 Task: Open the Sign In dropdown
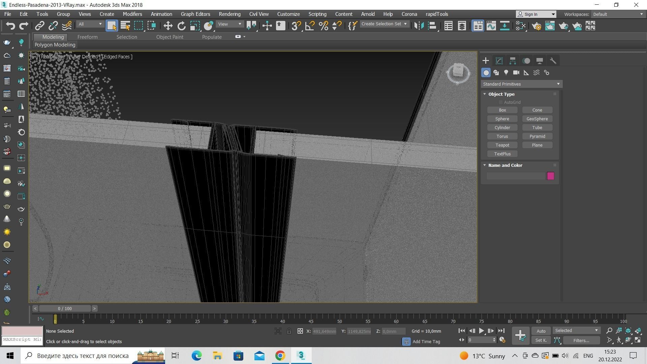point(536,14)
